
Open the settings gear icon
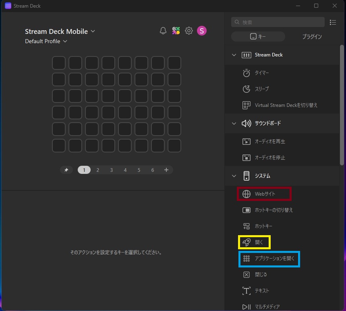(189, 31)
